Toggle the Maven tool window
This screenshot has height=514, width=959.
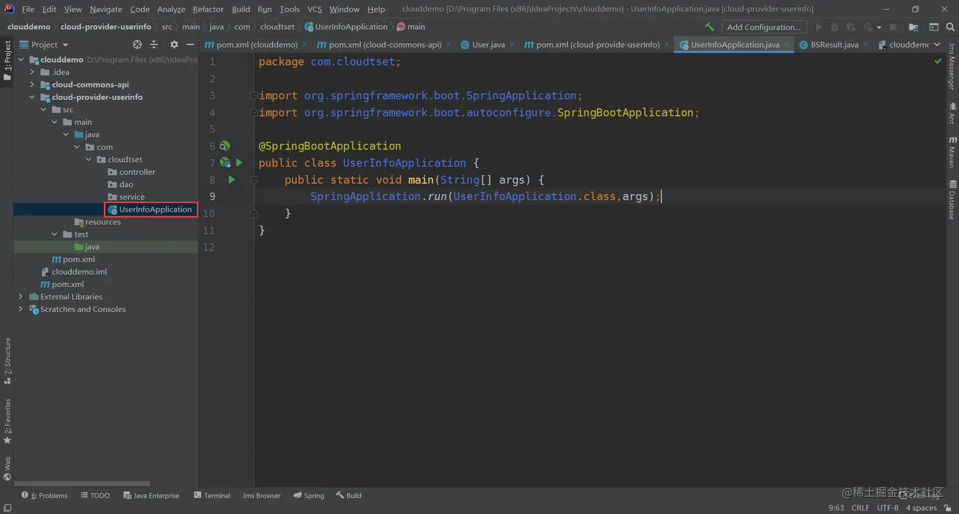[951, 151]
